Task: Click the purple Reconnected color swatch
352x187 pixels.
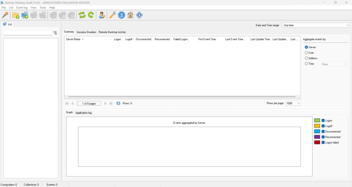Action: click(x=317, y=137)
